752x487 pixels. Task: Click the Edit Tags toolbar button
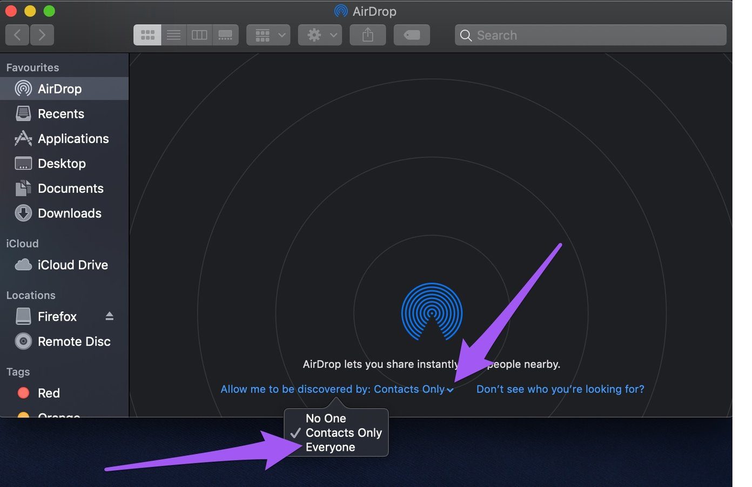(412, 35)
